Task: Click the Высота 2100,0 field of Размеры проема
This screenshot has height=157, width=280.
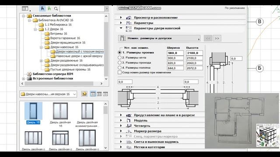Action: (x=194, y=53)
